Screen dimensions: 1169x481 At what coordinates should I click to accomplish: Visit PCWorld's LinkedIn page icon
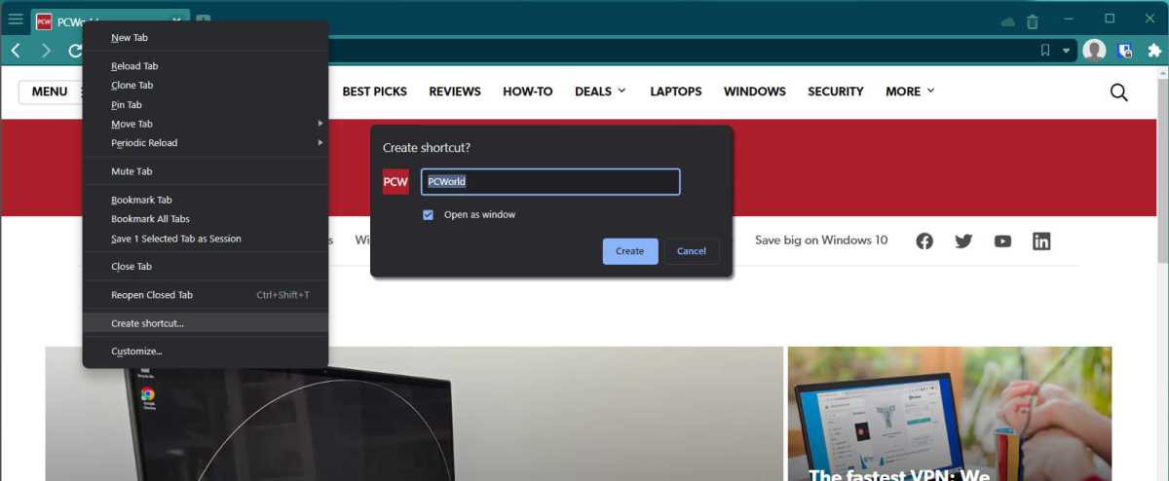point(1041,241)
